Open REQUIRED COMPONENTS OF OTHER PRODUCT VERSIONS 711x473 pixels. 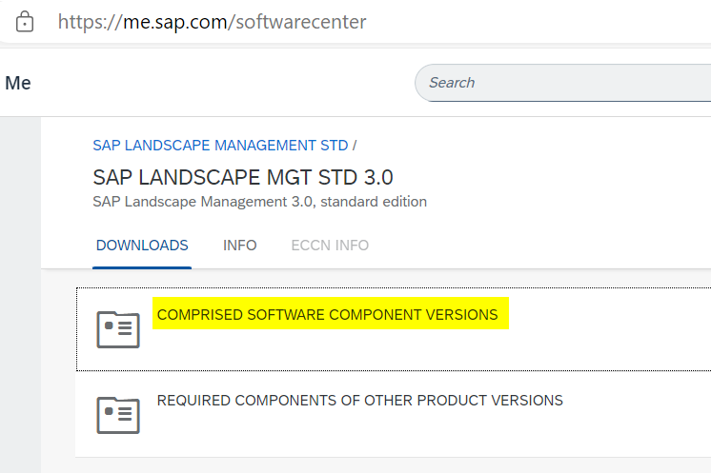(359, 400)
